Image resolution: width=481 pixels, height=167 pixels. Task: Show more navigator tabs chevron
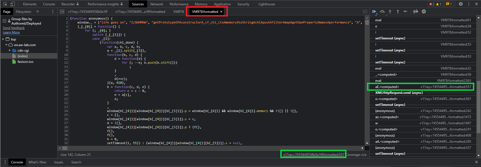(38, 12)
